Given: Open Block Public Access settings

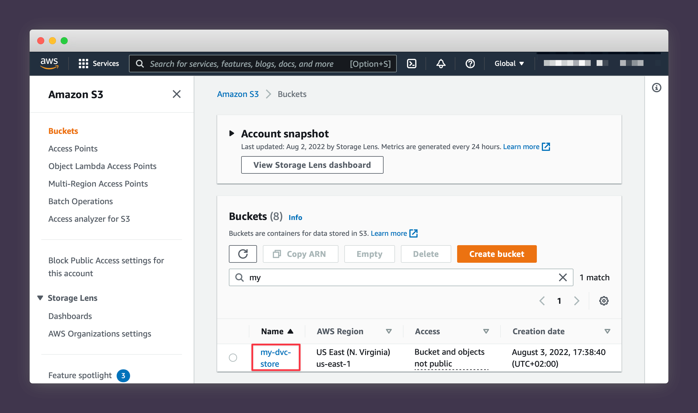Looking at the screenshot, I should click(x=106, y=267).
